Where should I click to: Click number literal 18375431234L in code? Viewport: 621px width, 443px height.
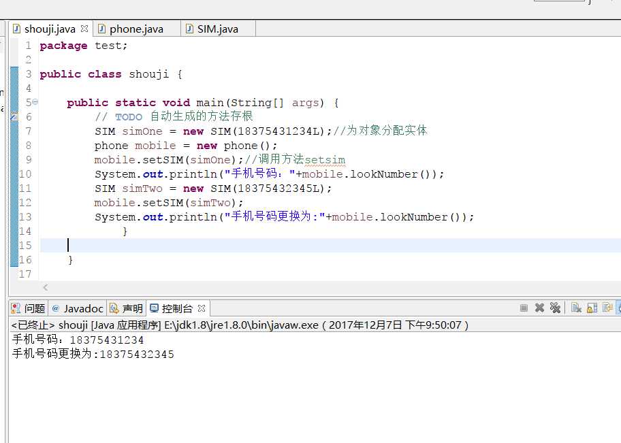tap(278, 131)
